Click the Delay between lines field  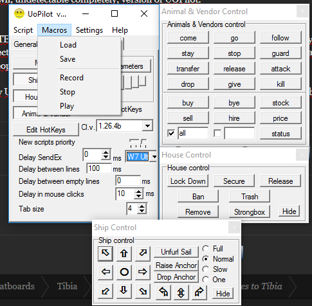coord(99,168)
